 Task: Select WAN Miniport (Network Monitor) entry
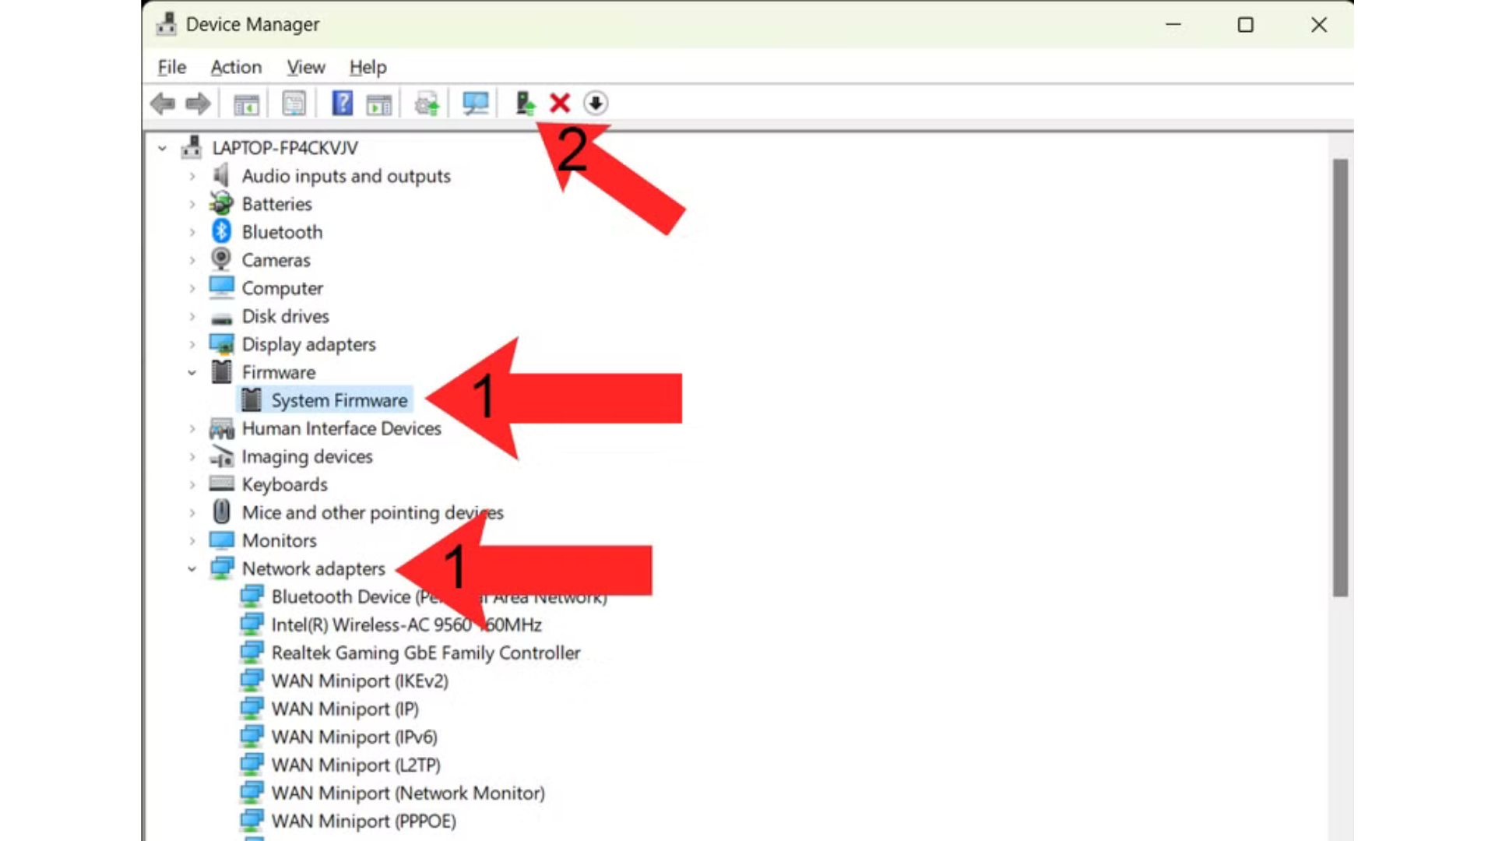tap(407, 793)
